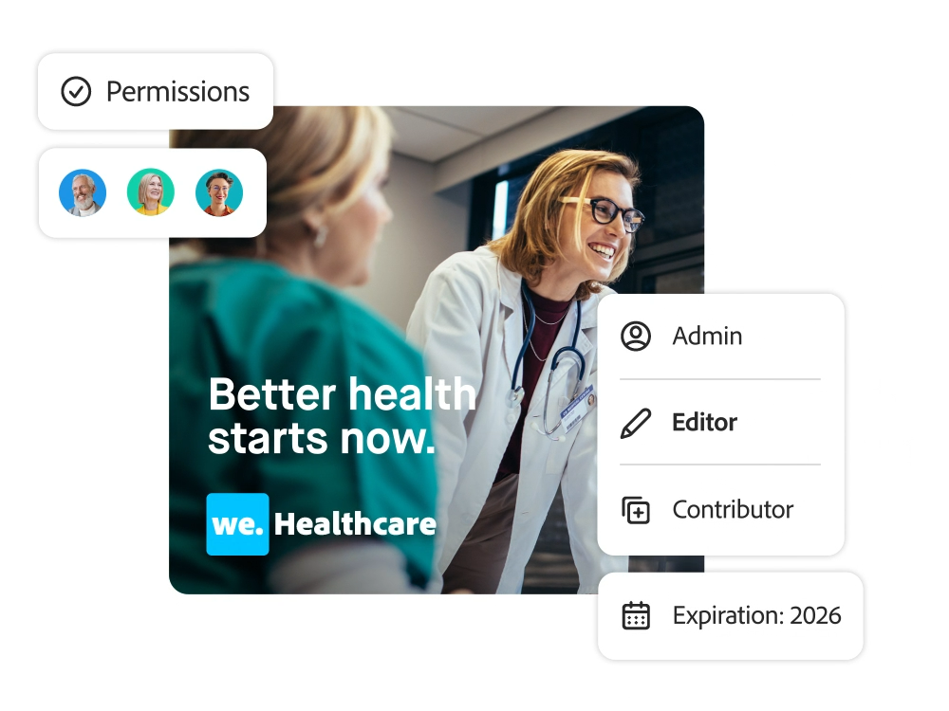Choose the Contributor role option
949x711 pixels.
[720, 510]
